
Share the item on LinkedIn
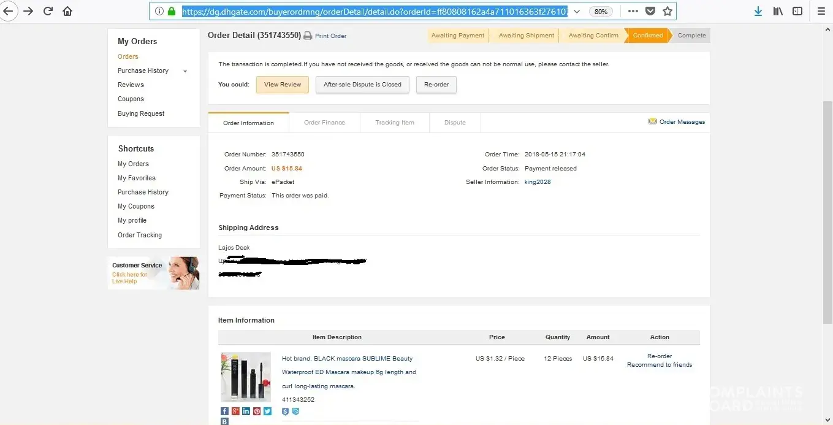pos(246,412)
